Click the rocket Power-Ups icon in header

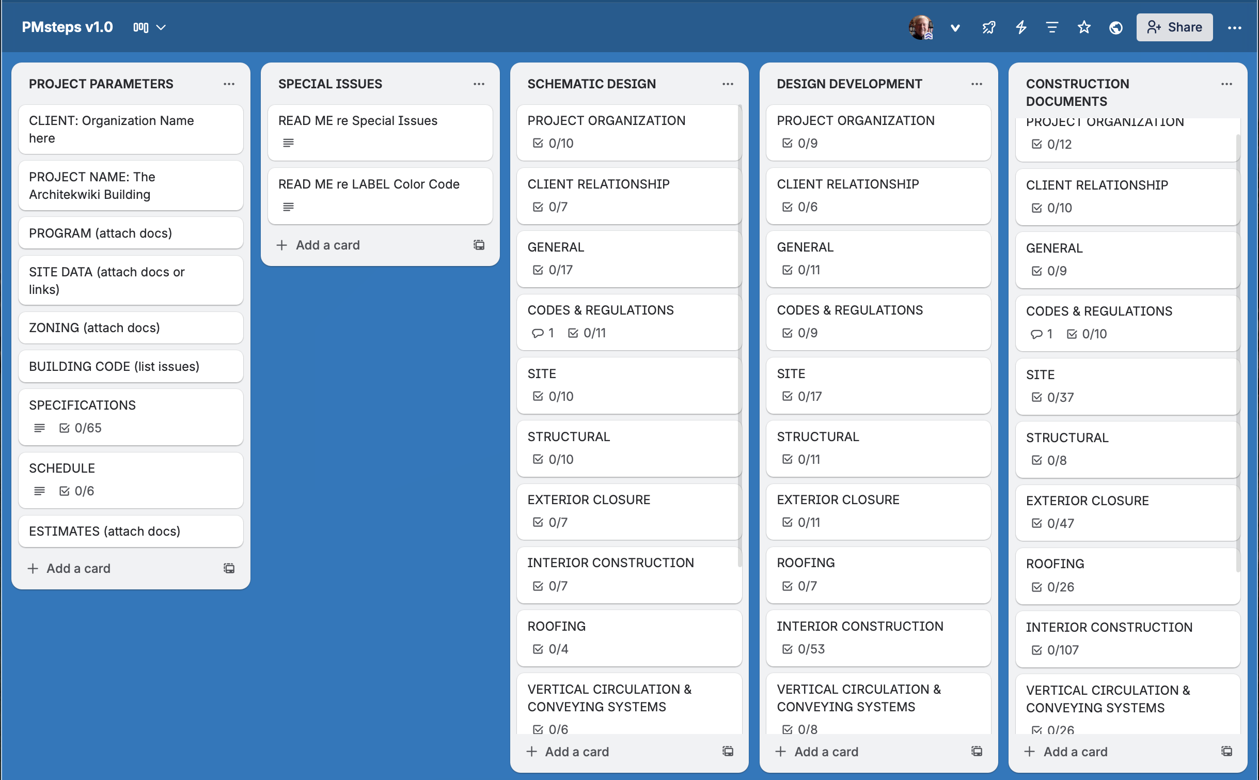pyautogui.click(x=988, y=27)
